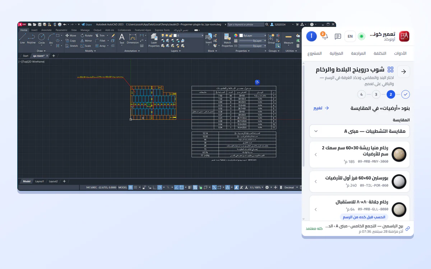
Task: Toggle ortho mode in status bar
Action: click(x=154, y=187)
